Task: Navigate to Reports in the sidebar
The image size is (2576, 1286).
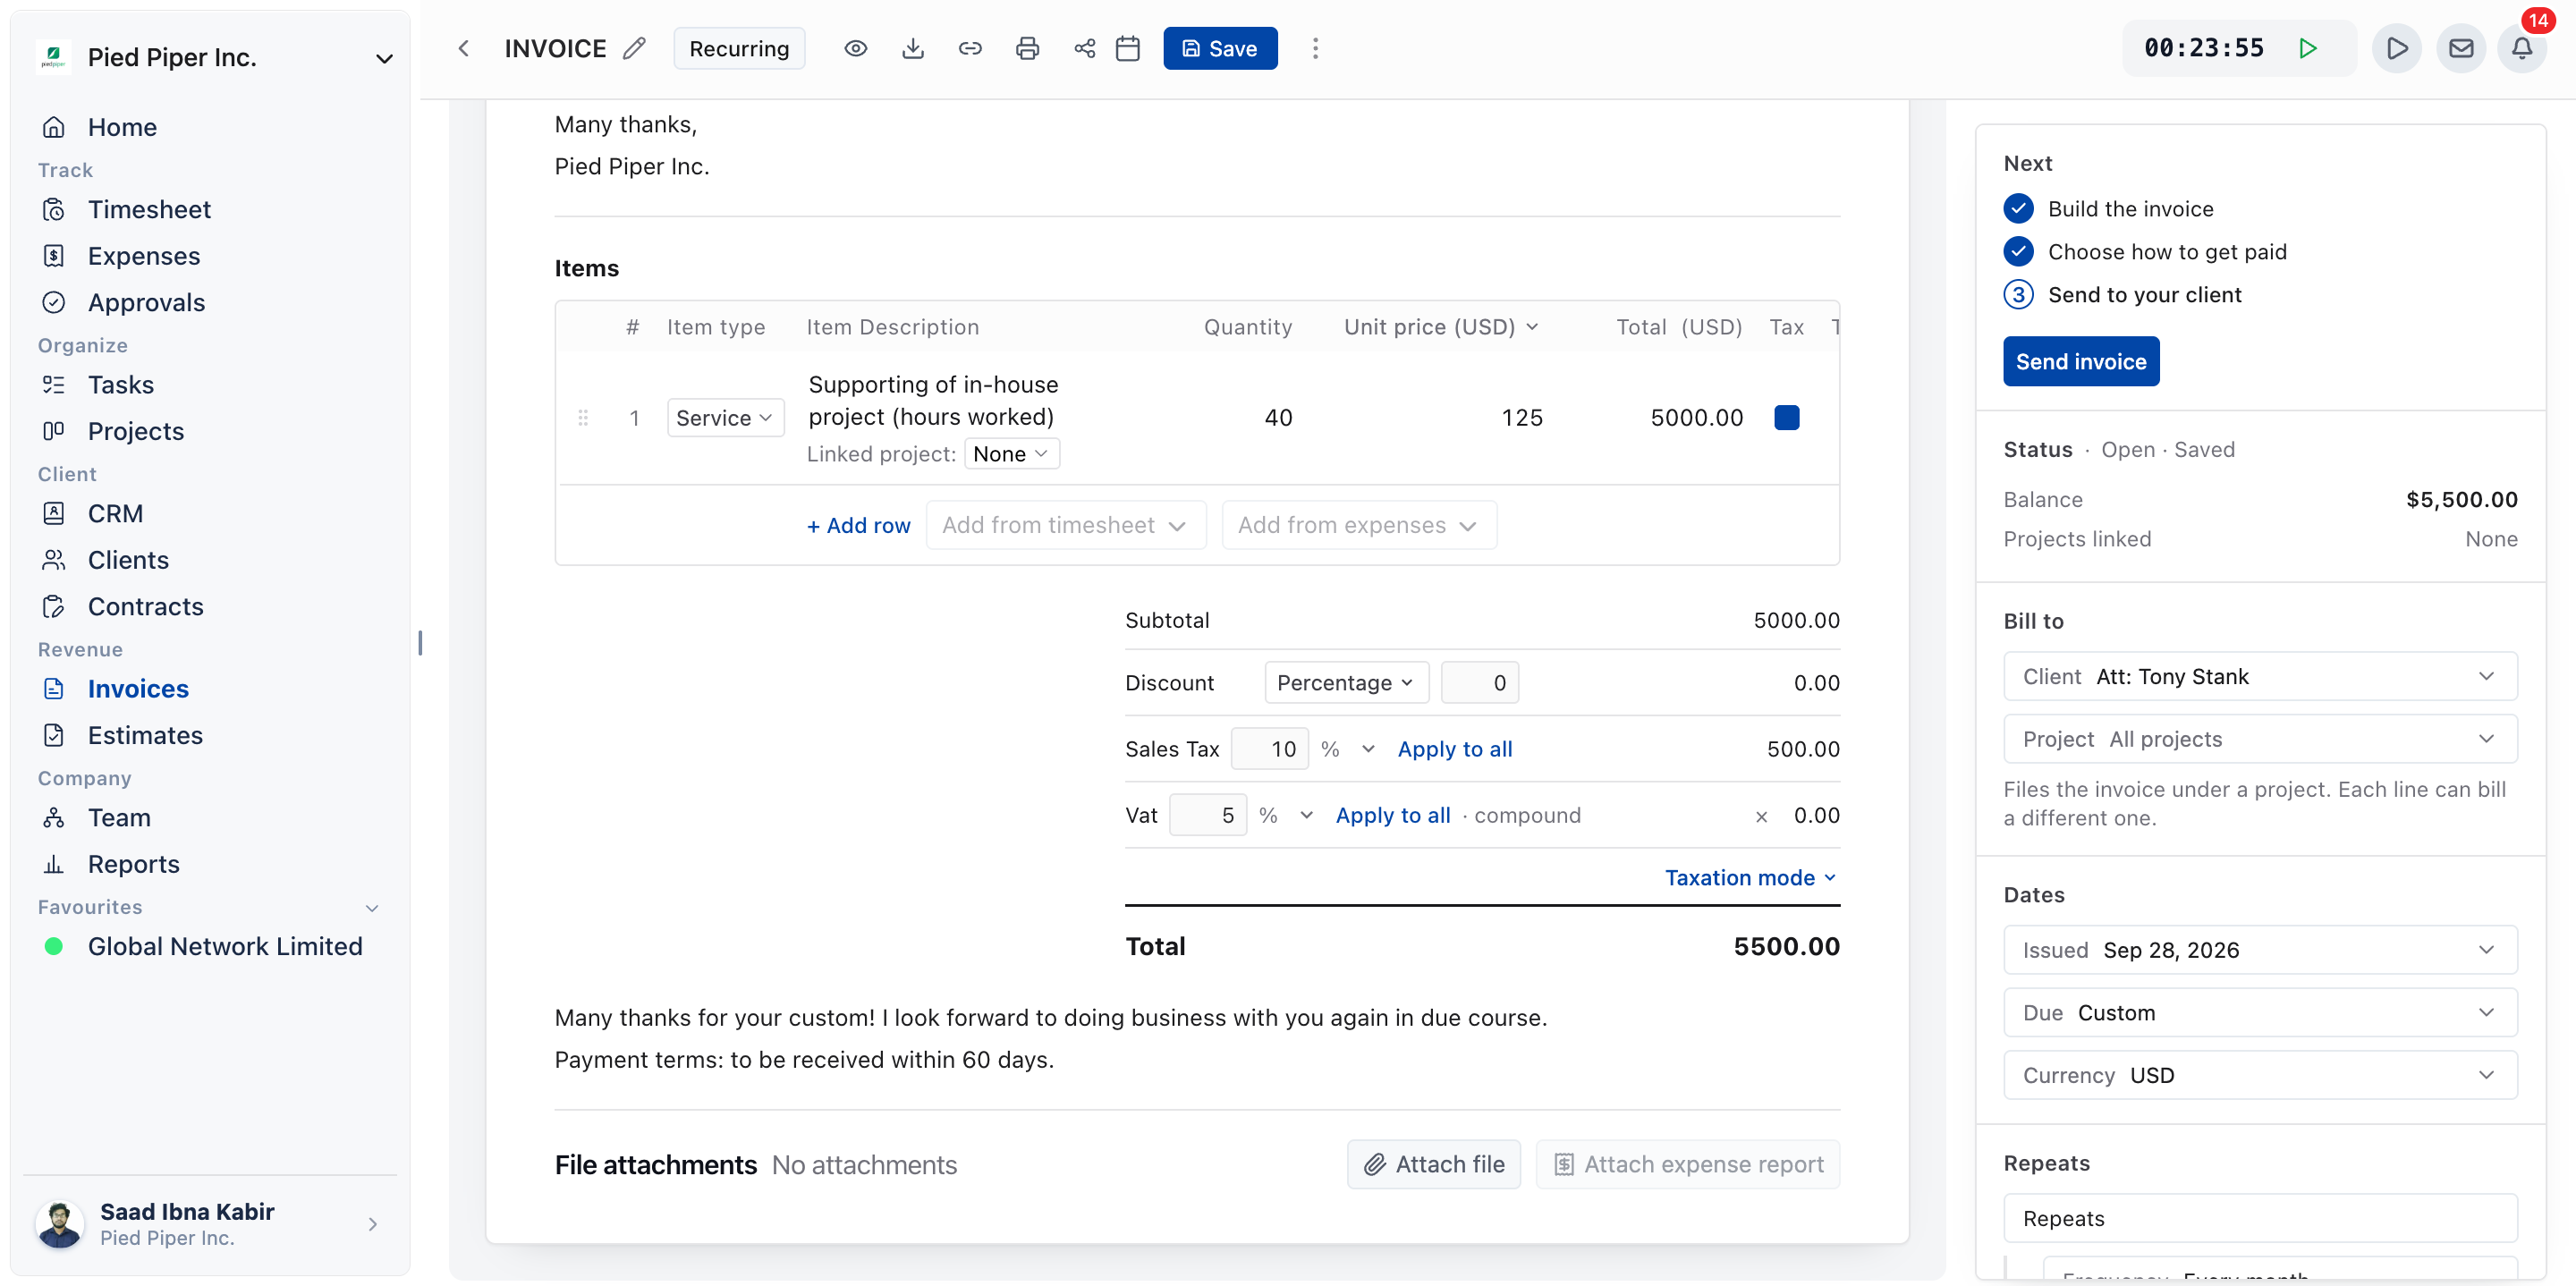Action: click(x=133, y=864)
